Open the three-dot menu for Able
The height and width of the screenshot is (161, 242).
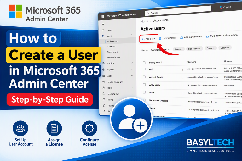(x=183, y=69)
